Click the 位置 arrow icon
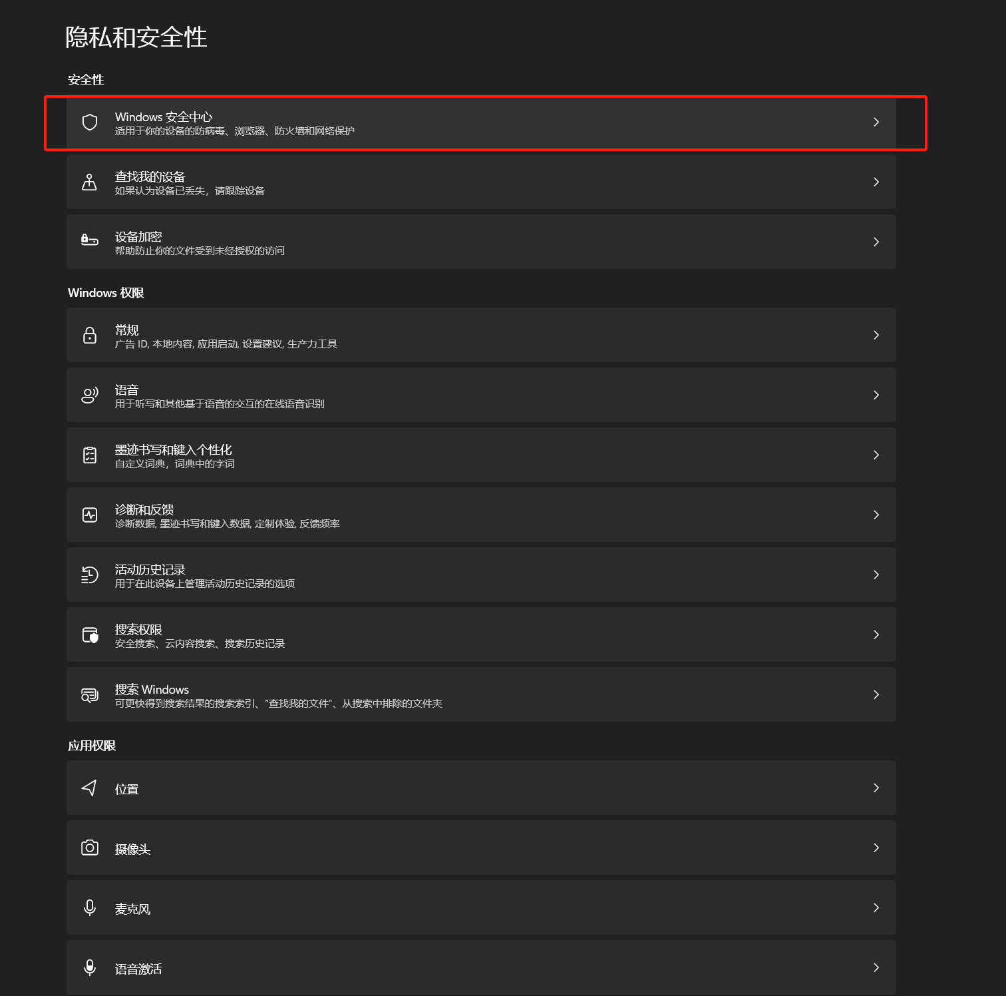This screenshot has width=1006, height=996. pos(89,788)
